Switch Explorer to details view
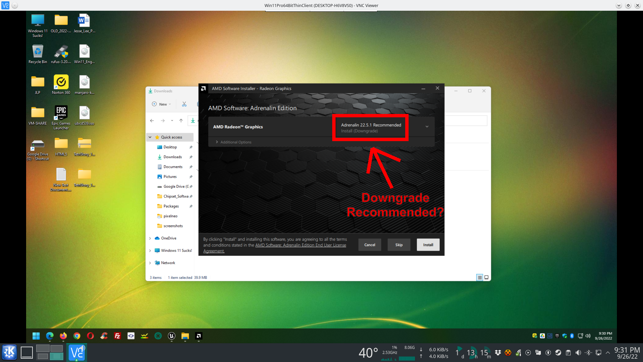The height and width of the screenshot is (362, 643). 480,278
